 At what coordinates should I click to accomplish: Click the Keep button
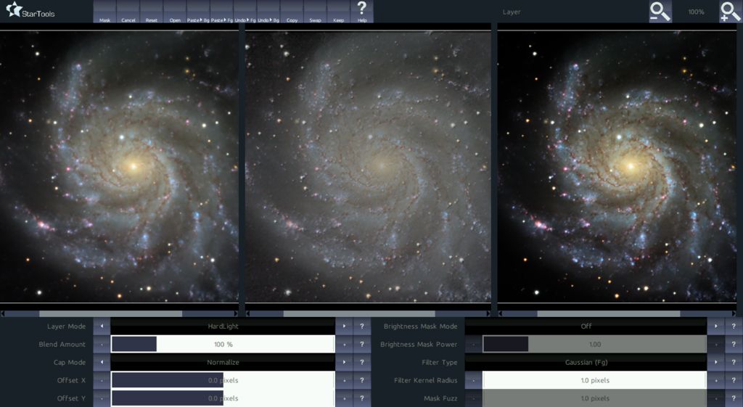pos(338,12)
